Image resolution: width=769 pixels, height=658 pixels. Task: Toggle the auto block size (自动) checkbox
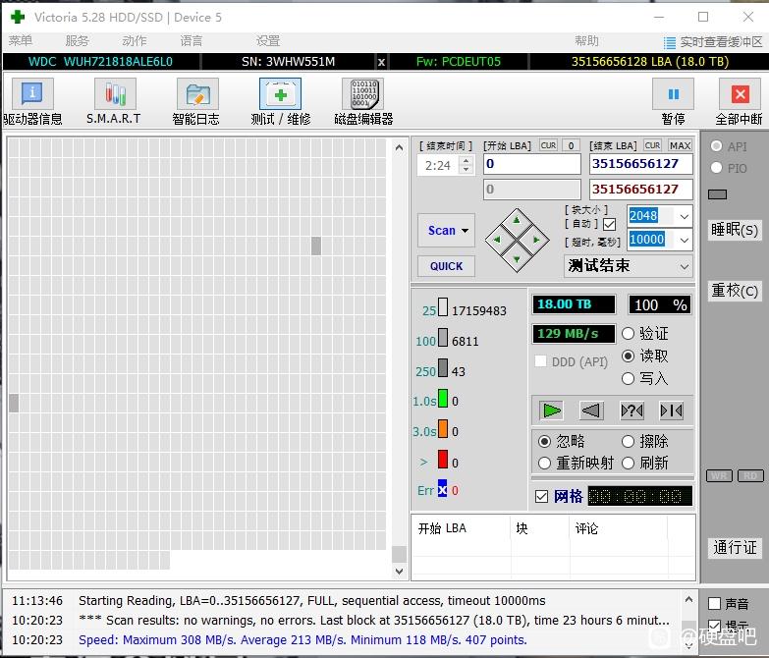[610, 225]
